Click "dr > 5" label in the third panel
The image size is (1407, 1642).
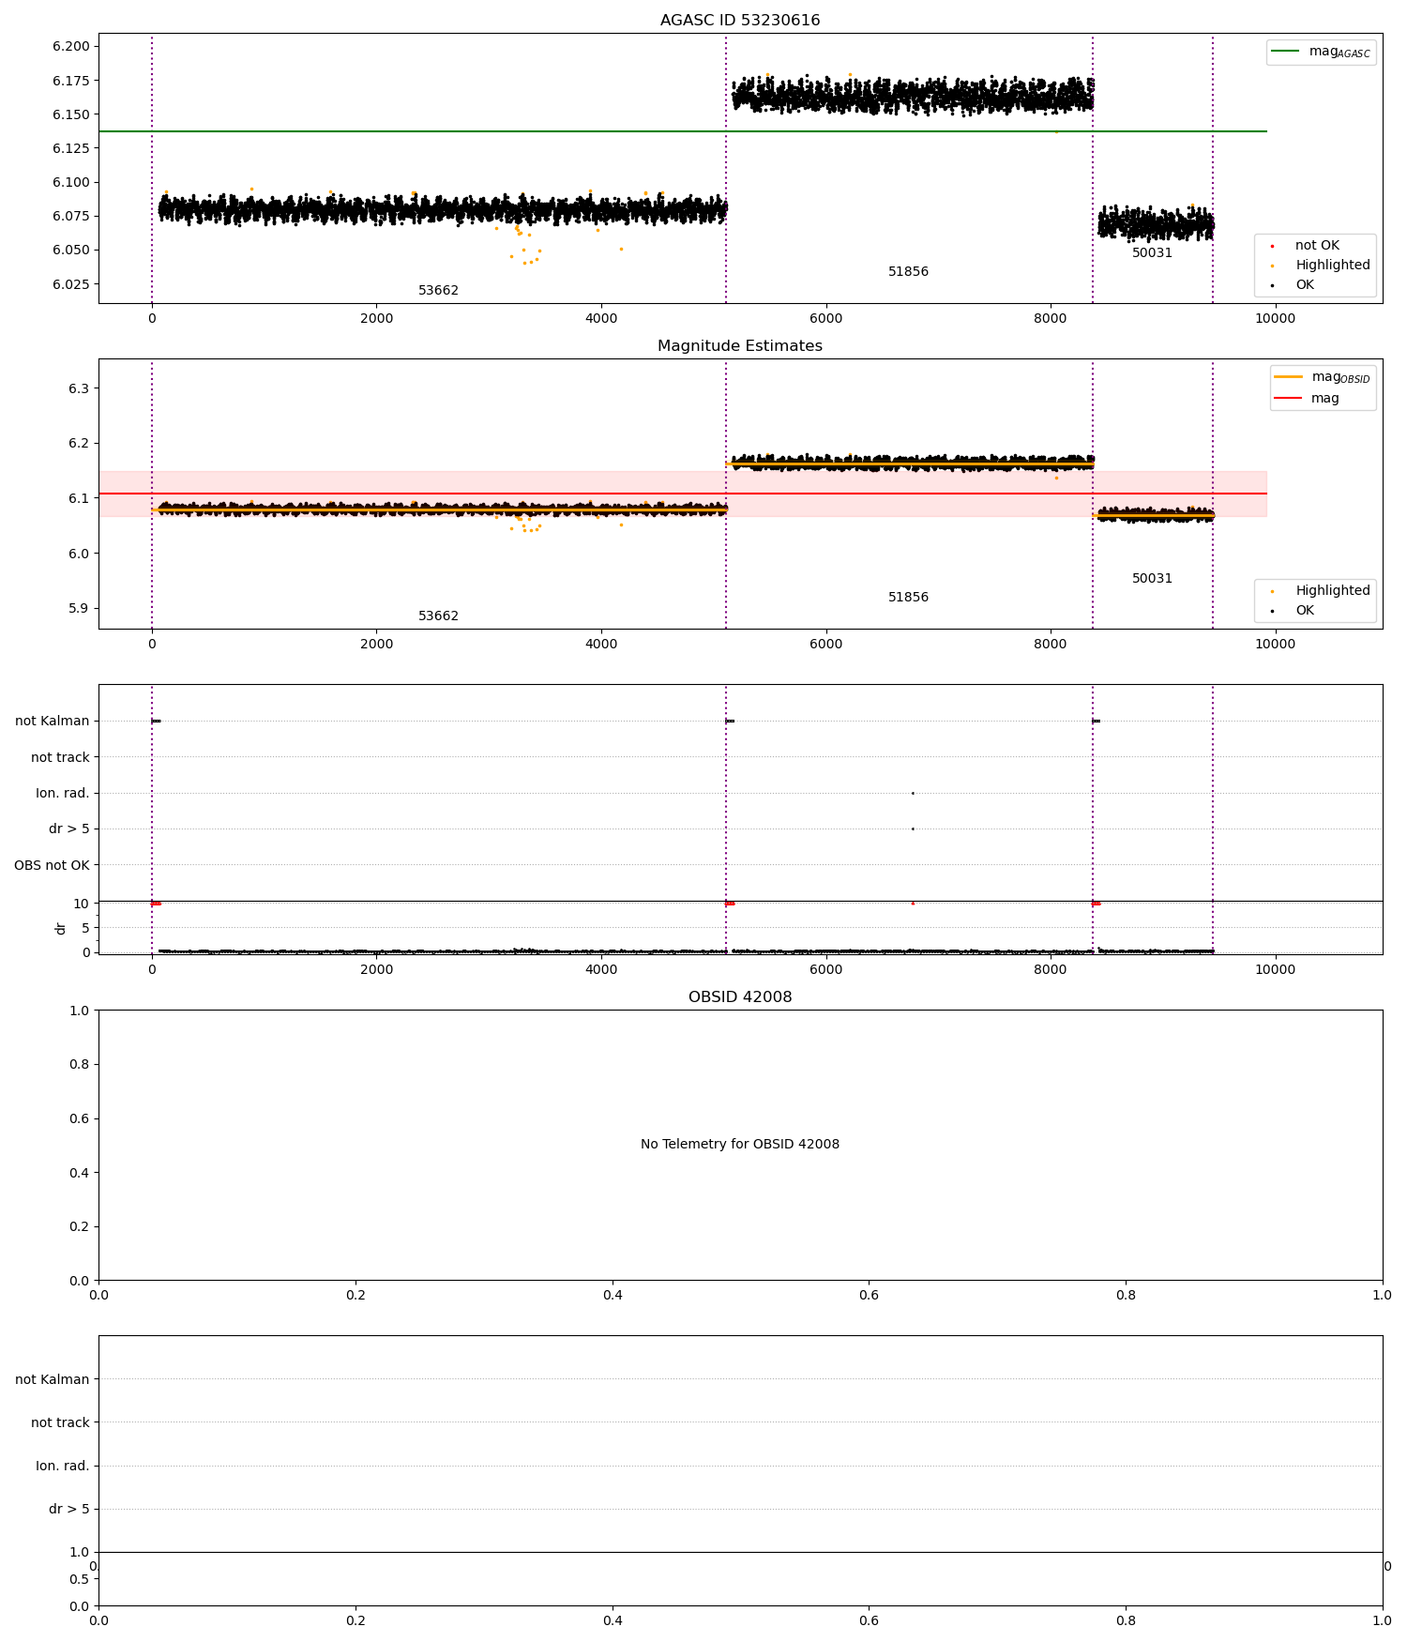click(x=69, y=829)
